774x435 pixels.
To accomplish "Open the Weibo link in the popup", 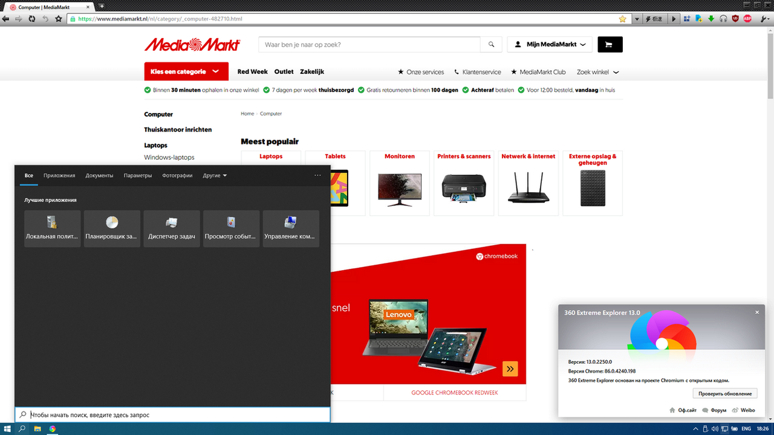I will click(744, 410).
